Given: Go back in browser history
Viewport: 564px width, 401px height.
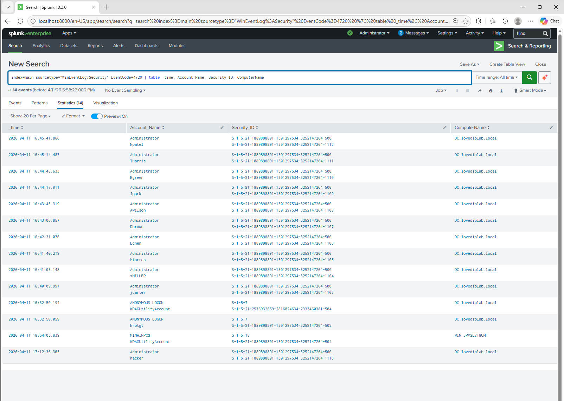Looking at the screenshot, I should tap(8, 21).
